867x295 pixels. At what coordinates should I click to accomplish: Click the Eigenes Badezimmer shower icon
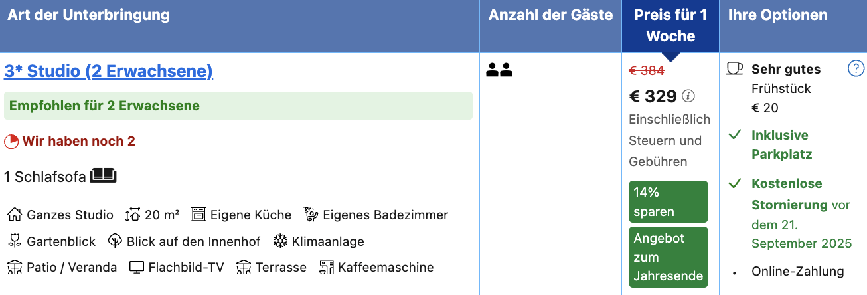(311, 215)
